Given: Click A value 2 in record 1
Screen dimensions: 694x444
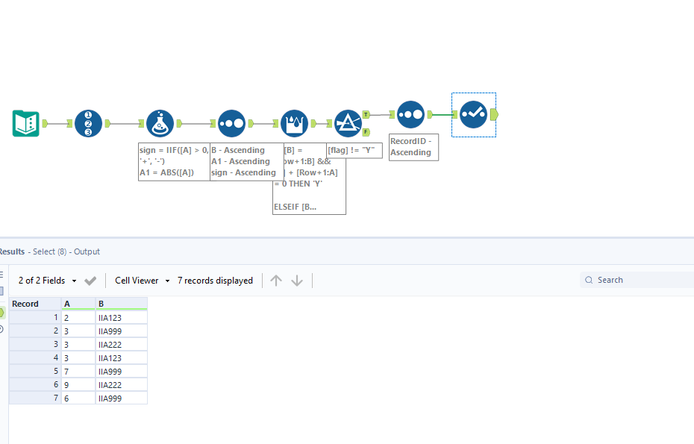Looking at the screenshot, I should pyautogui.click(x=78, y=318).
